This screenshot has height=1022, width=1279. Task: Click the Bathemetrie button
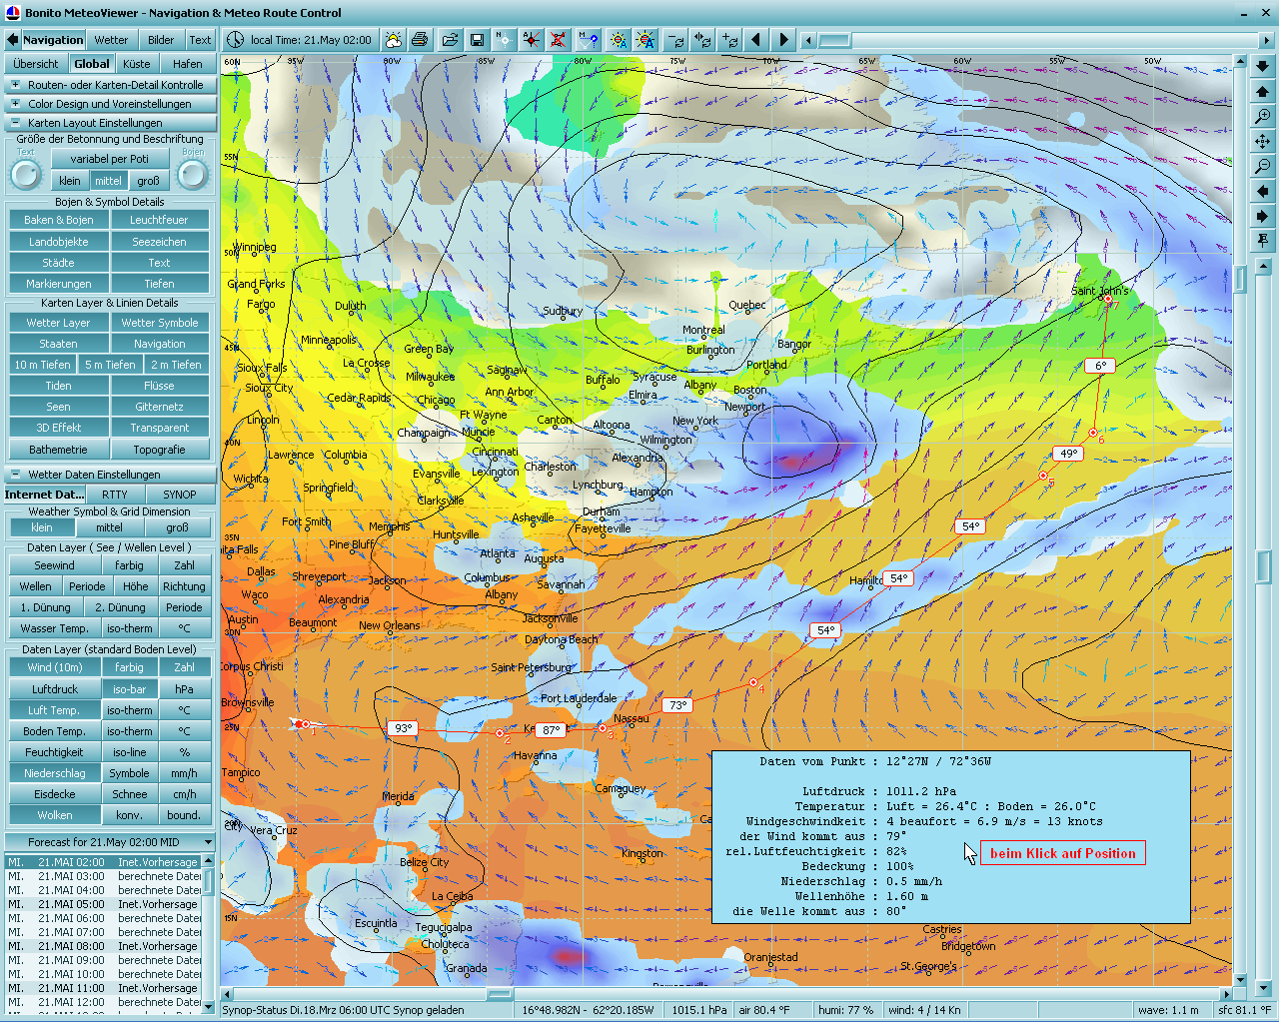point(58,450)
